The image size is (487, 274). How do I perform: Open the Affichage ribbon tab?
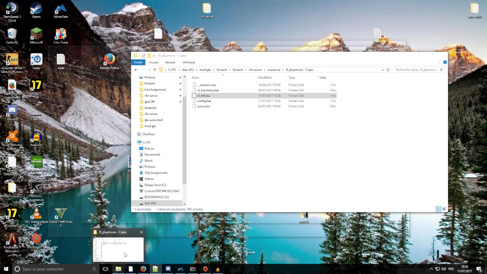click(x=189, y=62)
